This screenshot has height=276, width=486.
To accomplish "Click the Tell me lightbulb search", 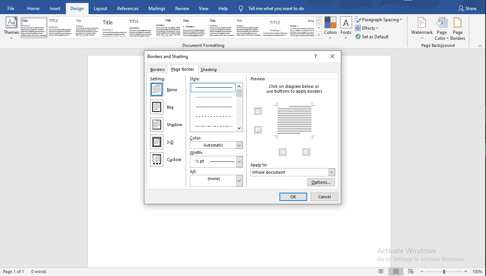I will 241,9.
